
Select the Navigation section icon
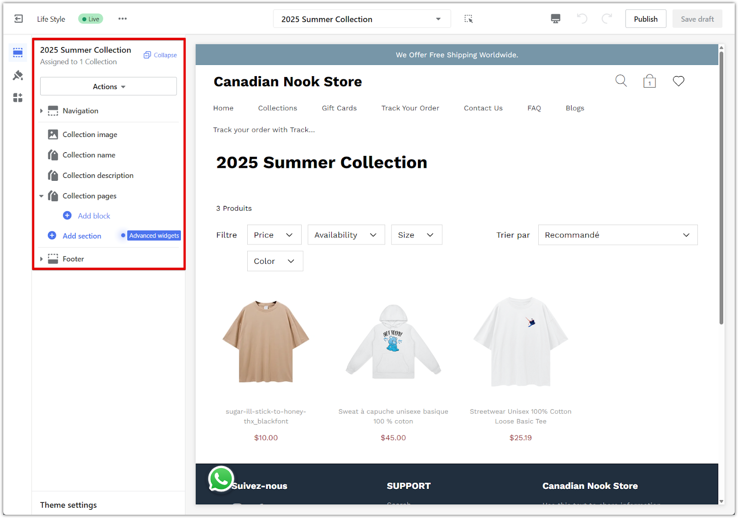[53, 111]
